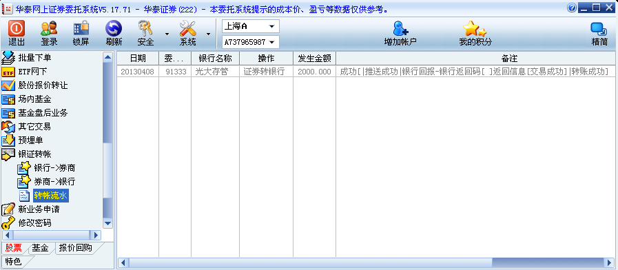Open 股份报价转让 tree item
Screen dimensions: 618x270
pos(43,85)
